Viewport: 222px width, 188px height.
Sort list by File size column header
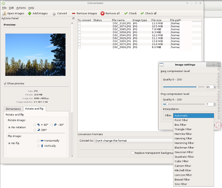tap(160, 20)
